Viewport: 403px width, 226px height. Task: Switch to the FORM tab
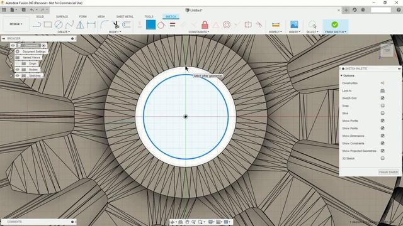point(82,16)
